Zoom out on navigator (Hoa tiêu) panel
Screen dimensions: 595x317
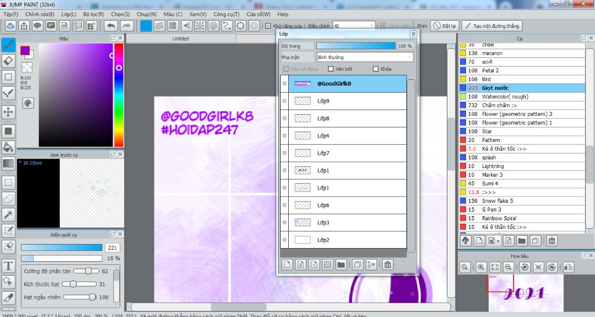[508, 267]
